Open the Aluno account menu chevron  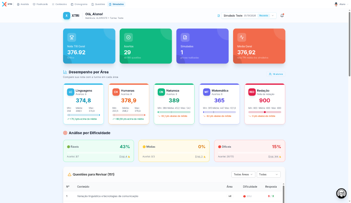click(348, 4)
